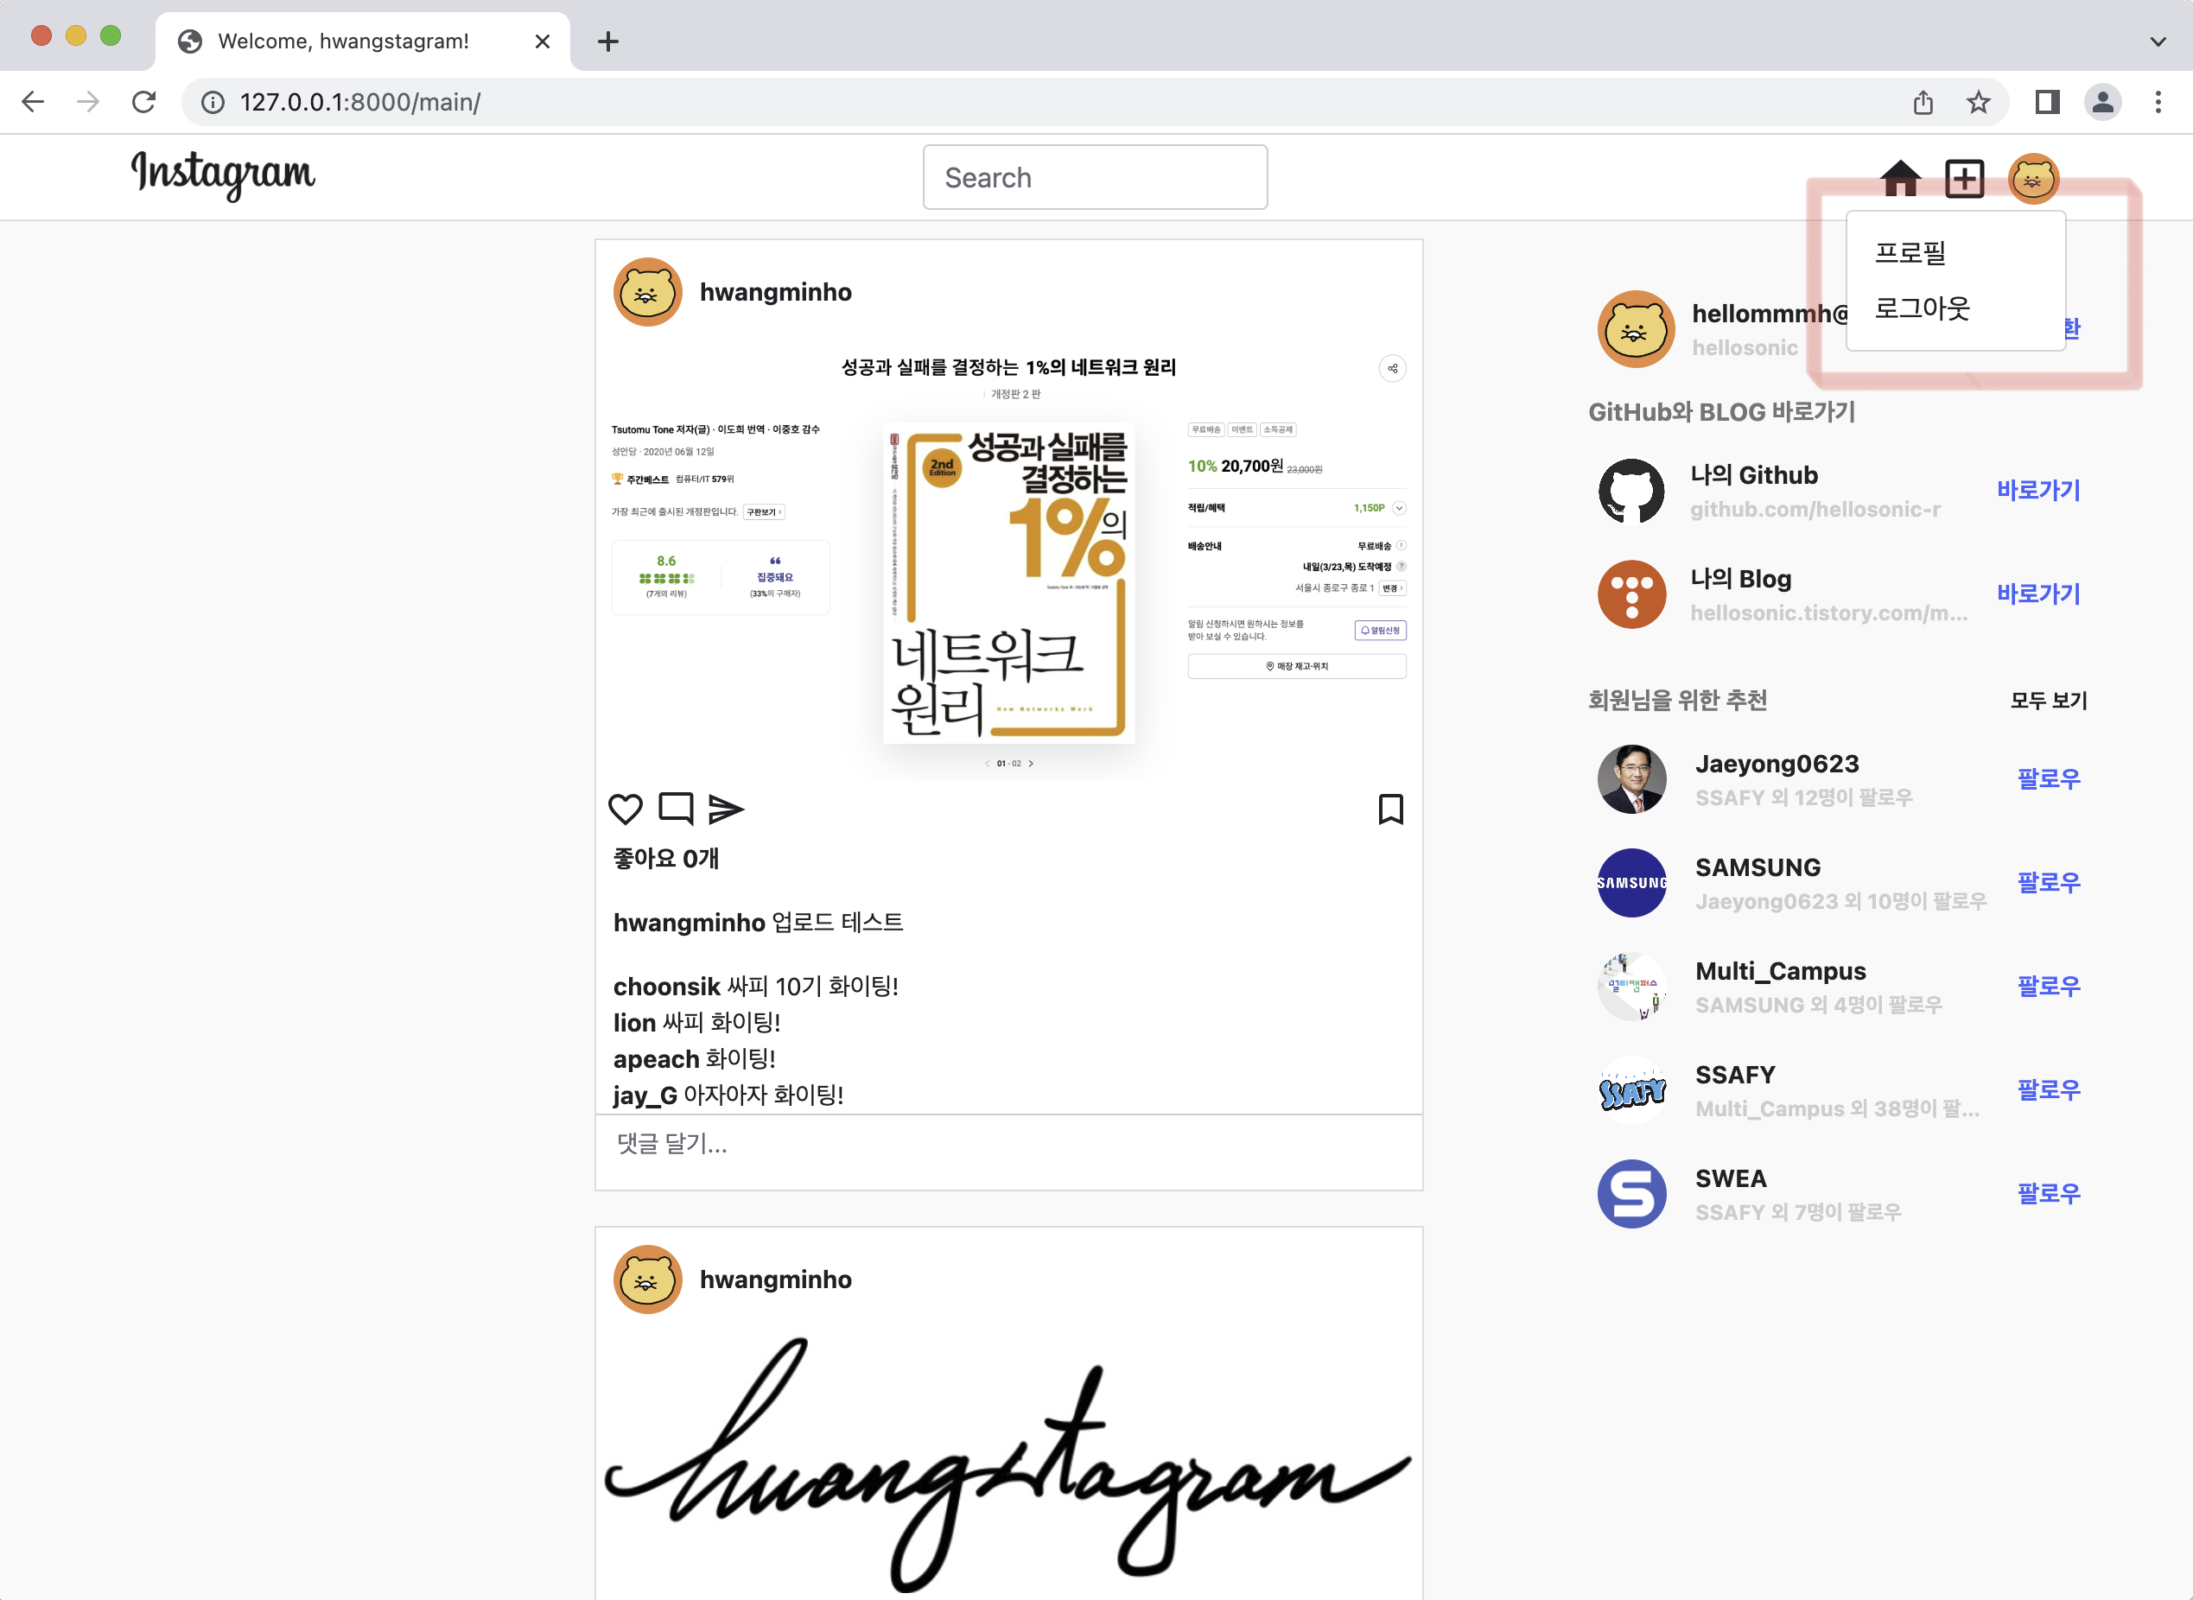Click the new post plus icon
Viewport: 2193px width, 1600px height.
pos(1964,178)
